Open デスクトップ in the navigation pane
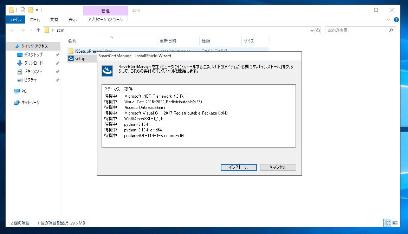408x234 pixels. click(x=33, y=55)
